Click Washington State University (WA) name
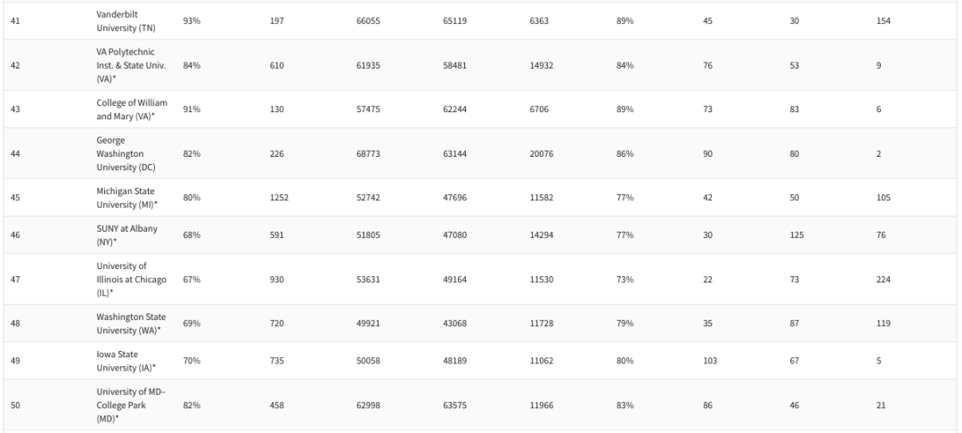This screenshot has height=433, width=962. (x=133, y=323)
